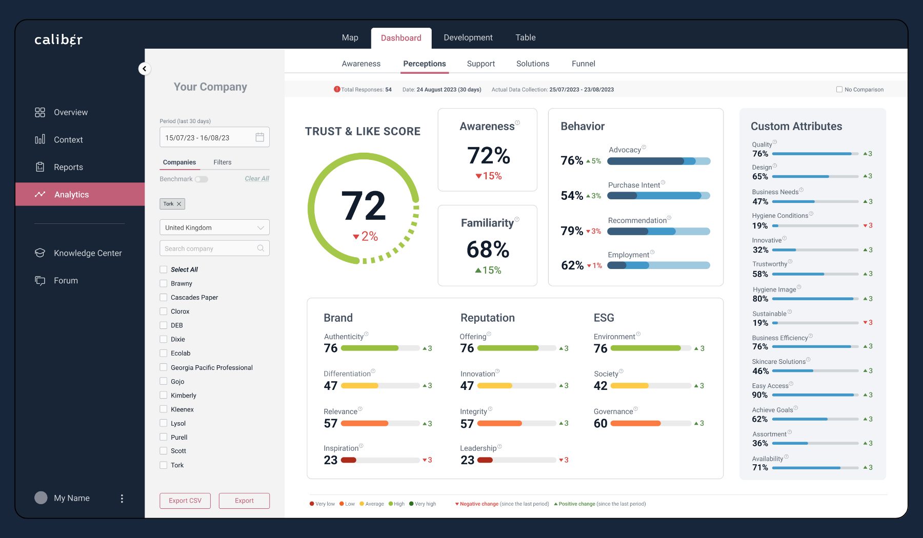The height and width of the screenshot is (538, 923).
Task: Switch to the Development tab
Action: coord(468,38)
